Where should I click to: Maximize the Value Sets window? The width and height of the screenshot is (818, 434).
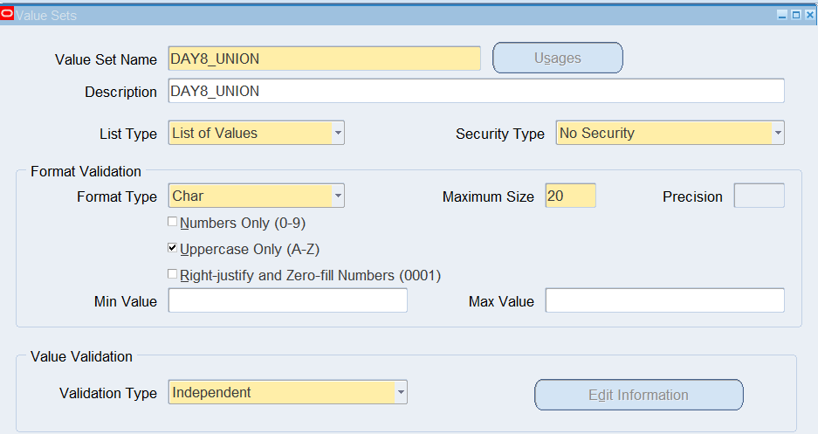click(x=796, y=15)
